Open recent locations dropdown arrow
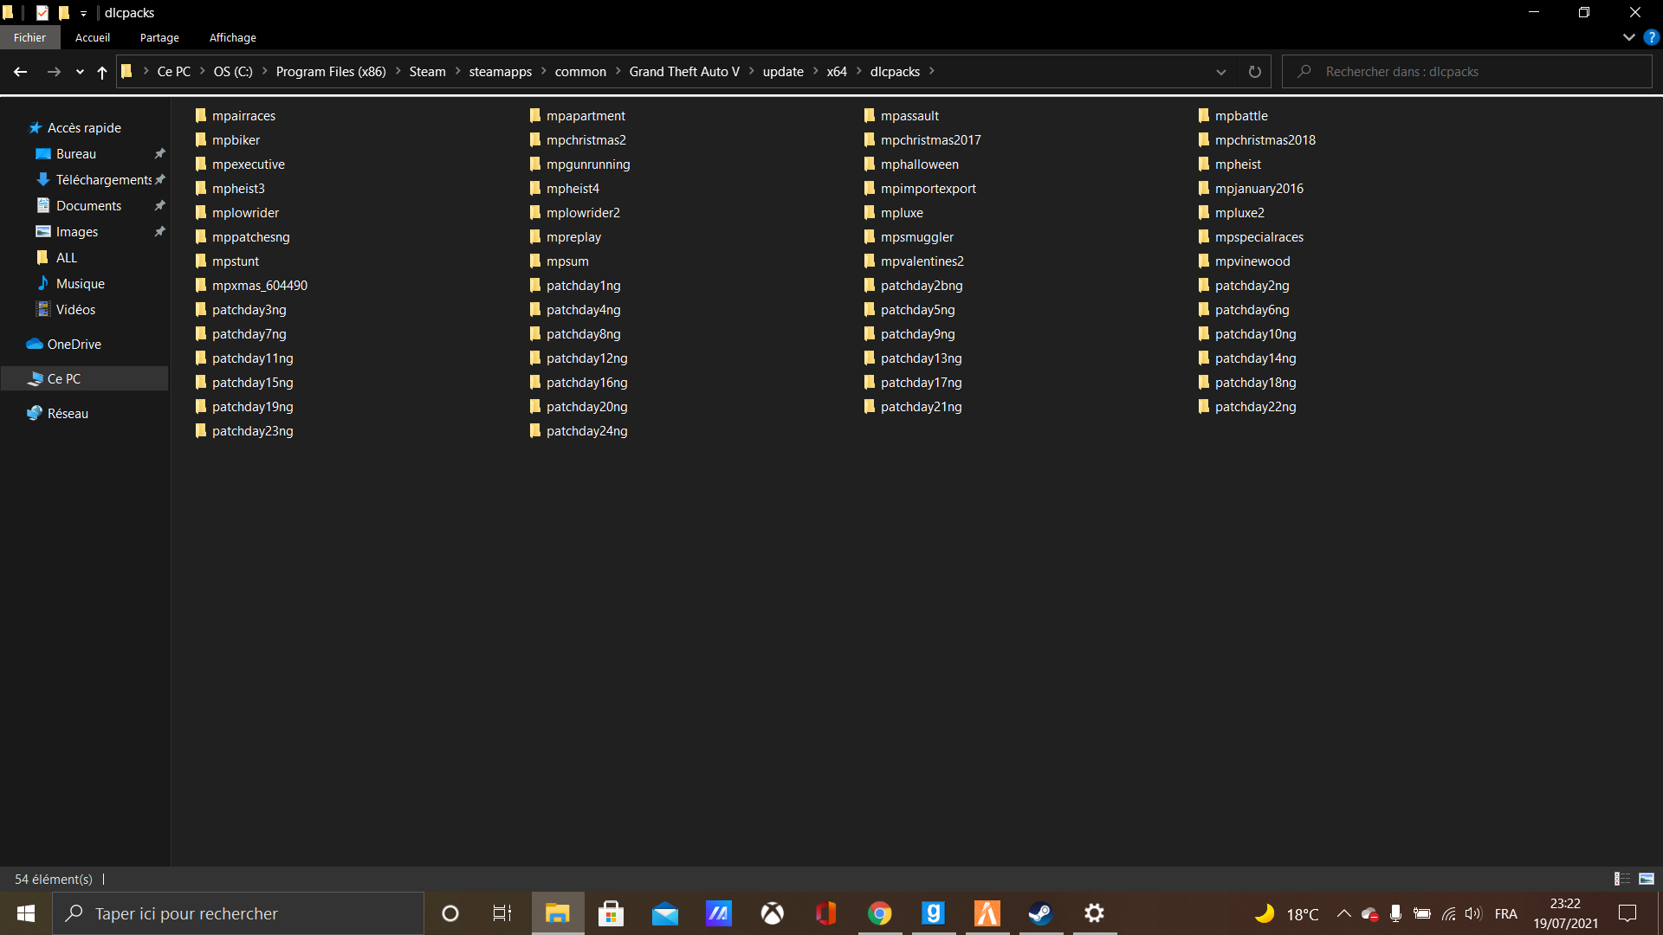 80,72
